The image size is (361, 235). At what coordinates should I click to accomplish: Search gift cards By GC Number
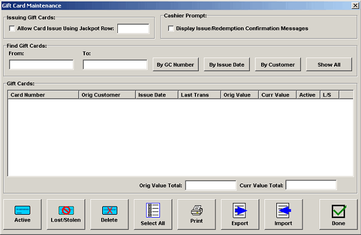[174, 64]
